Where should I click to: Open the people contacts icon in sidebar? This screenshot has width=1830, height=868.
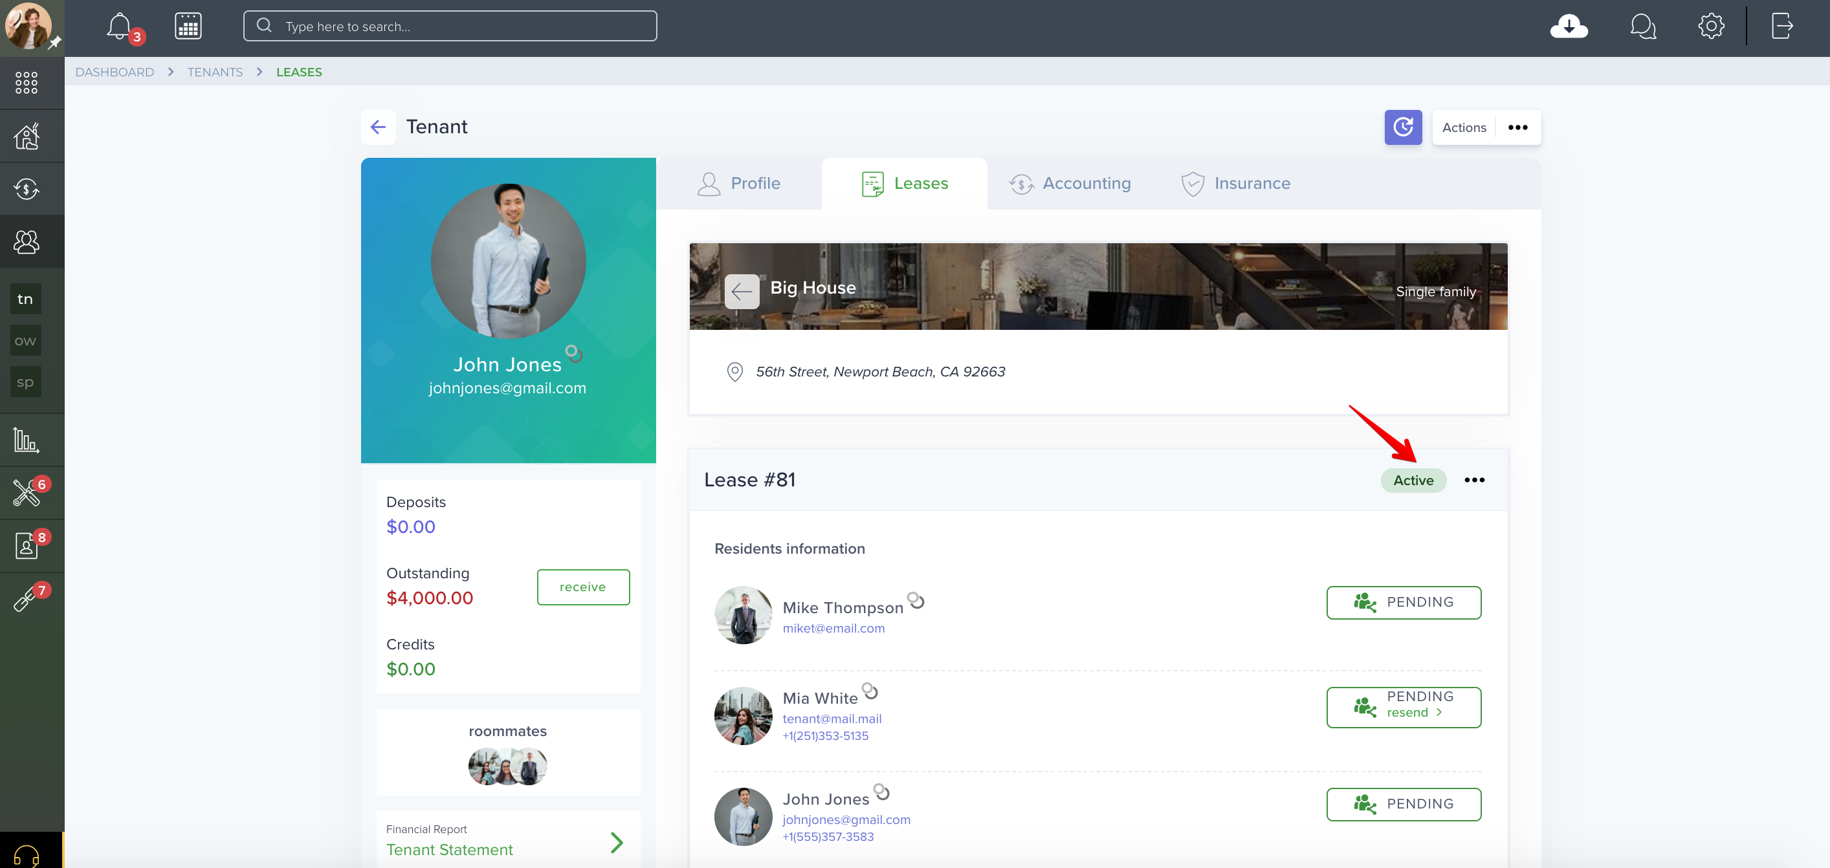click(x=27, y=242)
